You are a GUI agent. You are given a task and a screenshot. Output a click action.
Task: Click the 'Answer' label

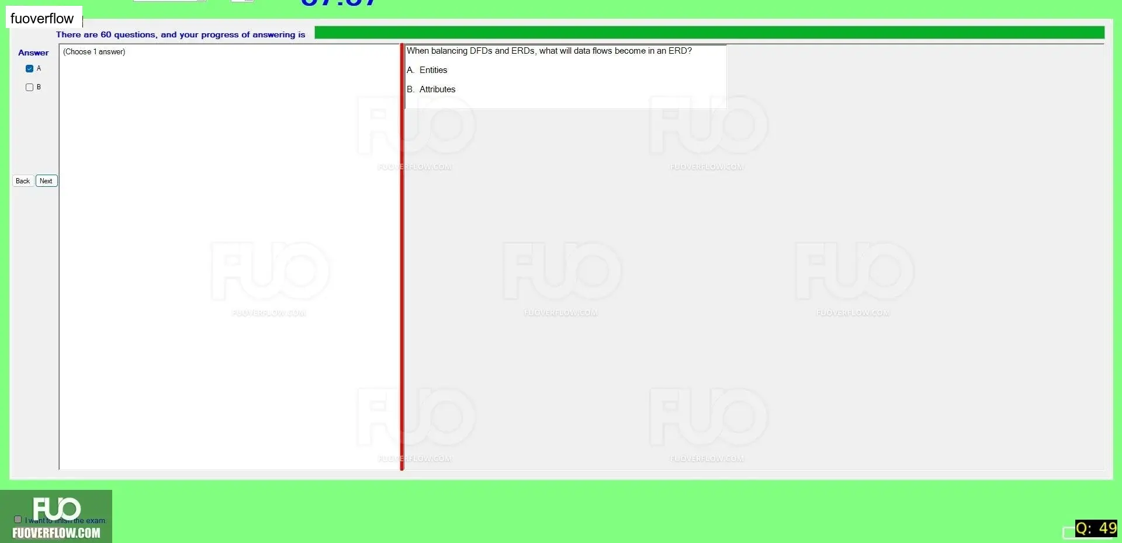[33, 53]
